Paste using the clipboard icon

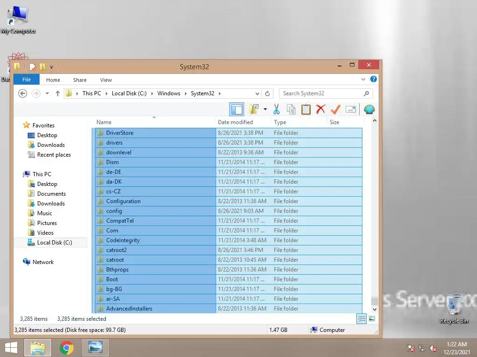306,109
